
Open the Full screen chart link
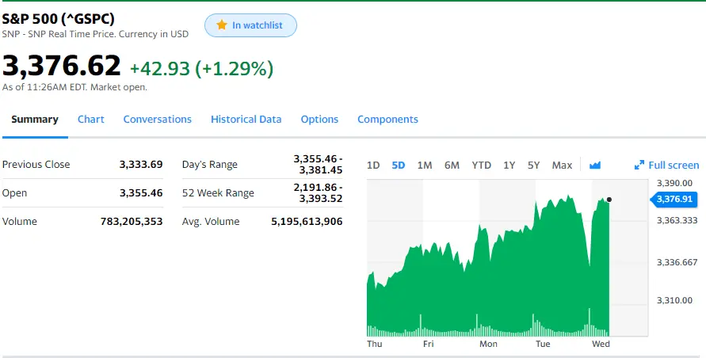(674, 165)
